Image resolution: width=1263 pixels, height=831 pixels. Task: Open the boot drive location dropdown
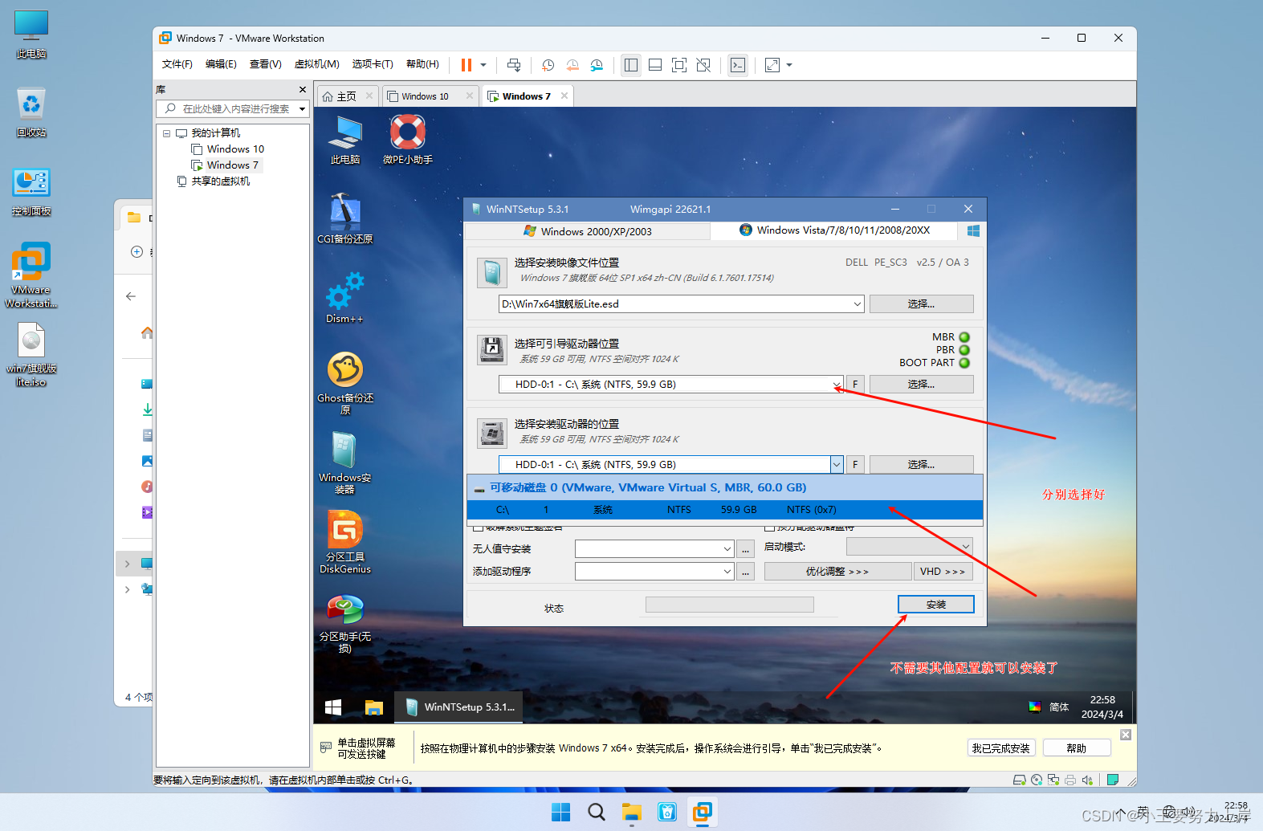click(x=837, y=384)
